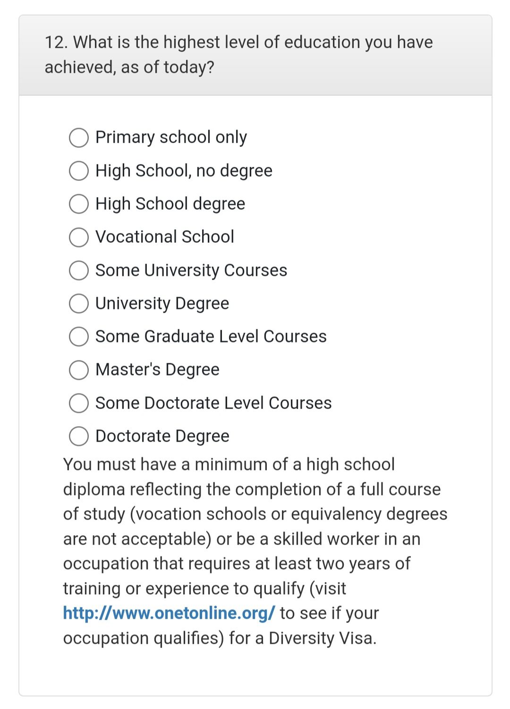Choose the University Degree radio button
Screen dimensions: 510x709
point(79,304)
